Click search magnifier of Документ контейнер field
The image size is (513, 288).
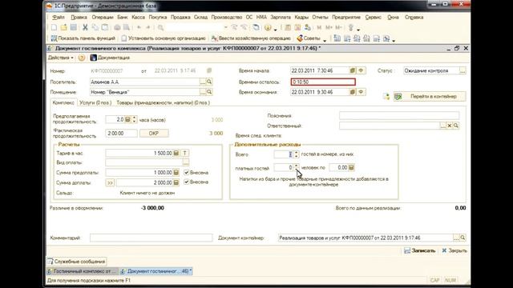(463, 238)
